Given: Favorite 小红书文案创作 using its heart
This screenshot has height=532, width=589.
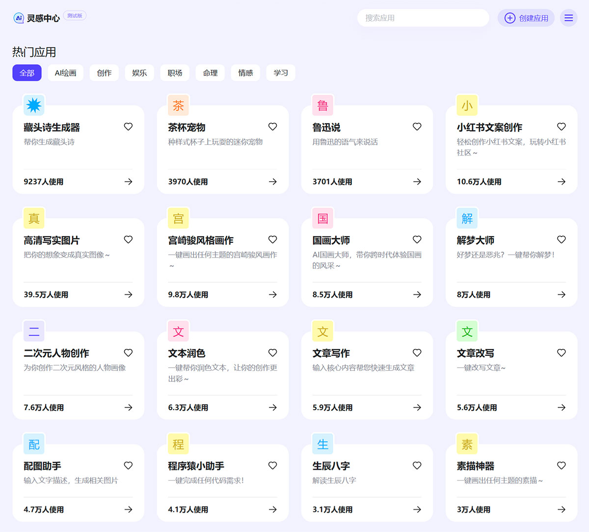Looking at the screenshot, I should pos(561,126).
